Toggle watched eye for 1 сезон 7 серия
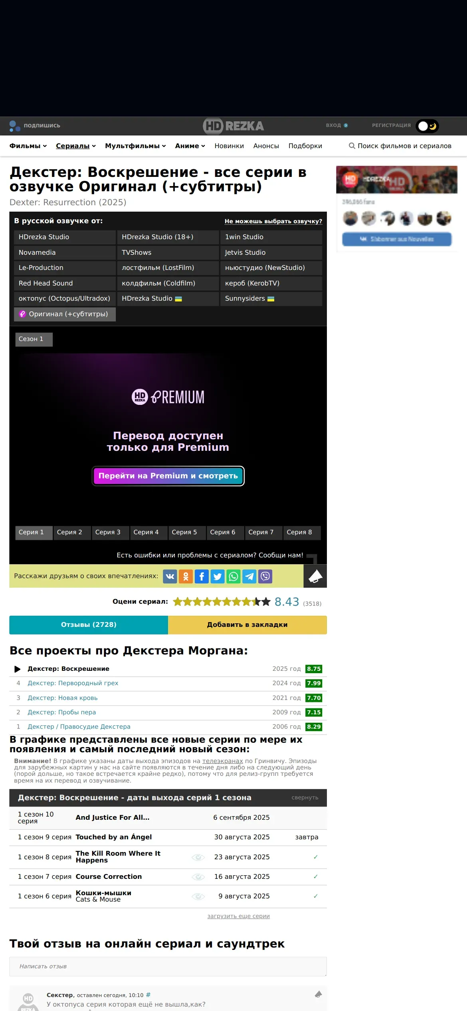 click(198, 877)
